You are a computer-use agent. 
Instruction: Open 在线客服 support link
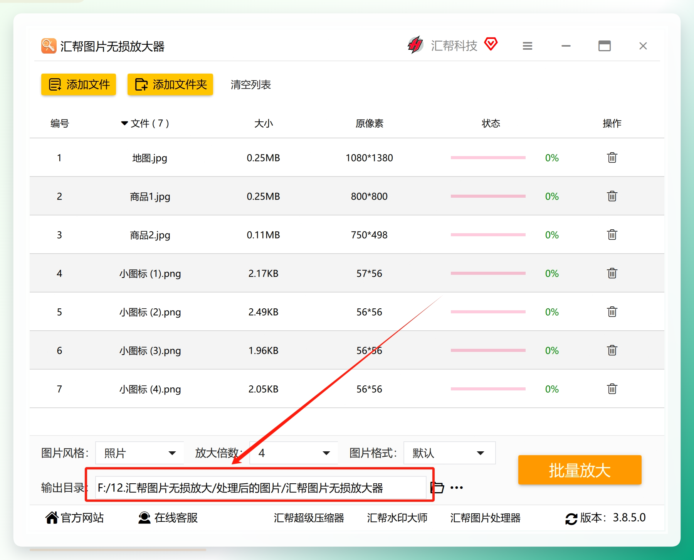168,518
